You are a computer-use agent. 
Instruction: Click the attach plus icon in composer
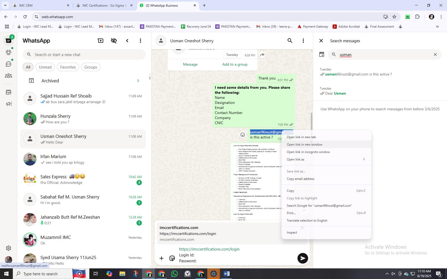click(162, 258)
